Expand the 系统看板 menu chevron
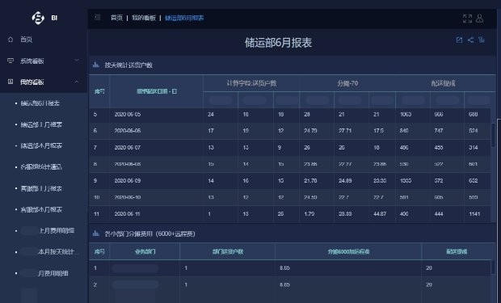The height and width of the screenshot is (303, 501). pos(77,60)
